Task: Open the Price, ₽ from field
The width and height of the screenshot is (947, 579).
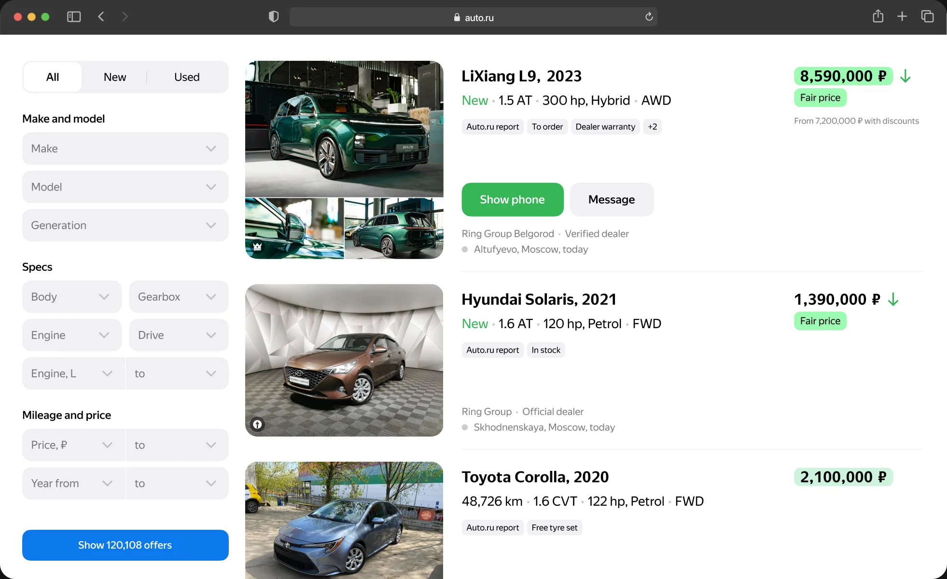Action: [x=73, y=445]
